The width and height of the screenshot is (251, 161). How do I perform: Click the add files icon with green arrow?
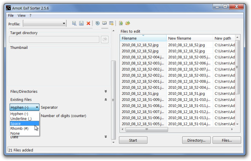(x=121, y=23)
